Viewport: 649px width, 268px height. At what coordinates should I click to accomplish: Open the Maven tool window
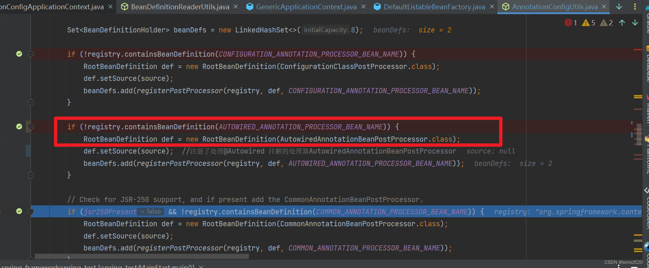tap(647, 109)
